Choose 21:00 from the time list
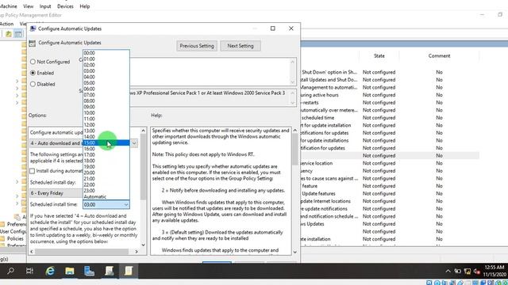Screen dimensions: 508x285 click(106, 179)
